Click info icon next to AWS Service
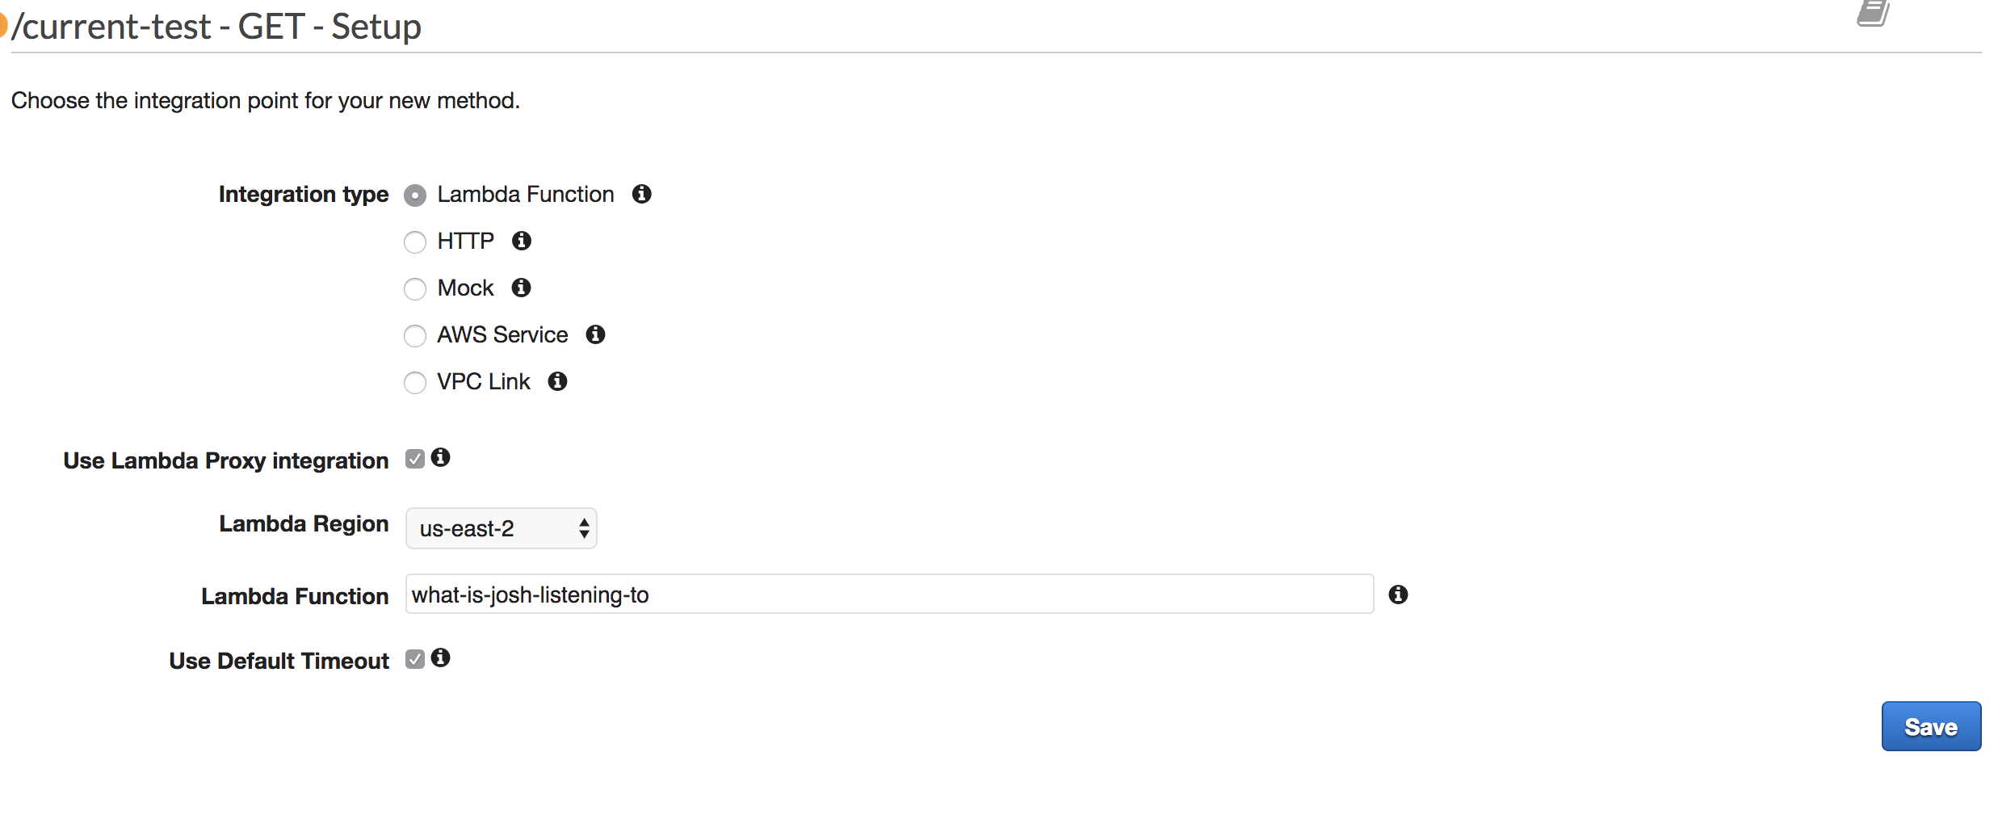 click(596, 334)
